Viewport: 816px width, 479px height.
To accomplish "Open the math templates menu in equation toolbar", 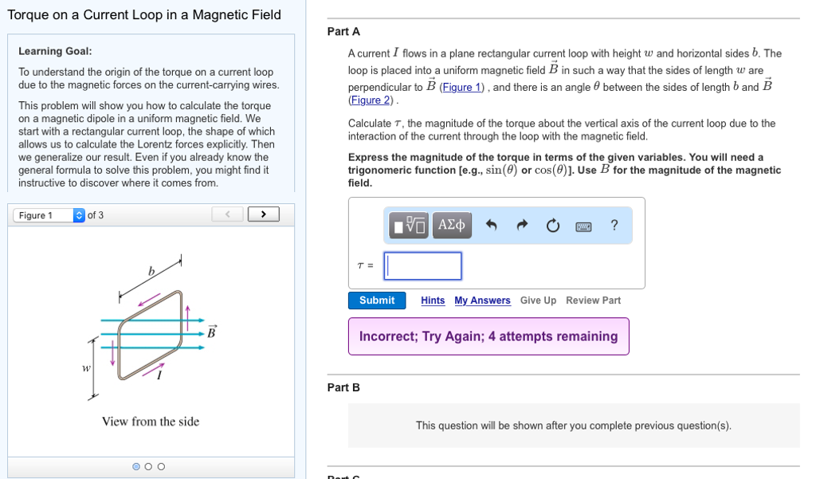I will (408, 226).
